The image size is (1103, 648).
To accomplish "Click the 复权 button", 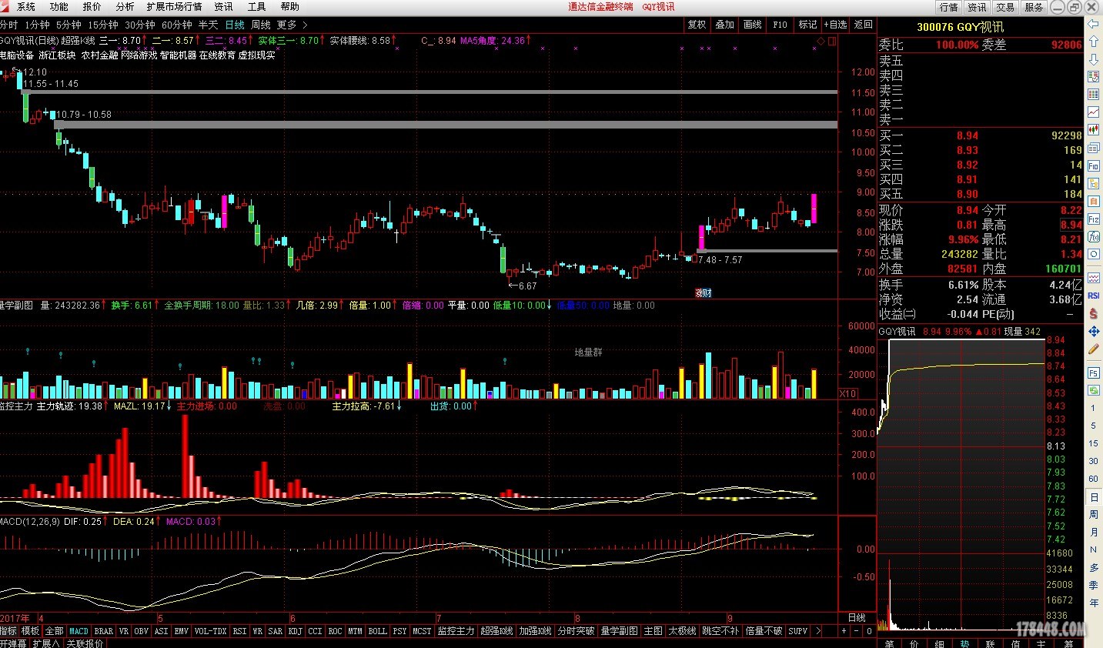I will coord(697,25).
